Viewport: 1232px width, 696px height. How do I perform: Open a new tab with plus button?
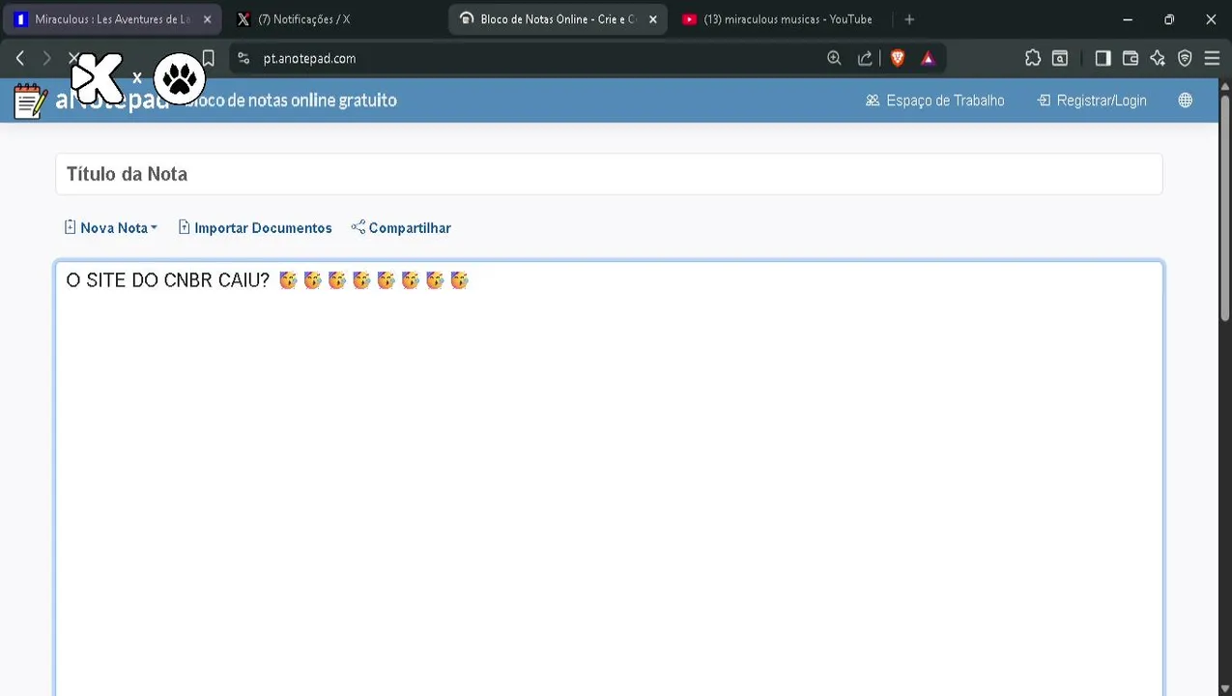[x=909, y=19]
